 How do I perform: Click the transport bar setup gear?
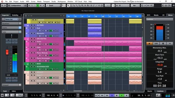point(174,95)
